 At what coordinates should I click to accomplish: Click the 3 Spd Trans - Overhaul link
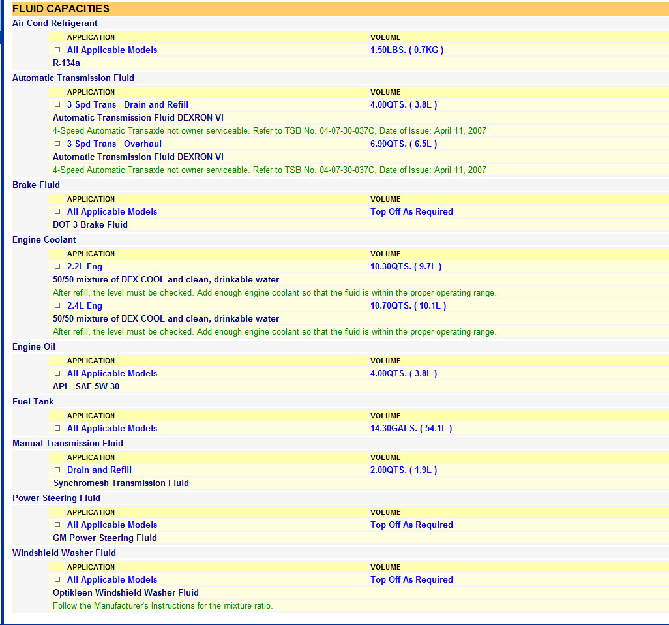(x=114, y=144)
